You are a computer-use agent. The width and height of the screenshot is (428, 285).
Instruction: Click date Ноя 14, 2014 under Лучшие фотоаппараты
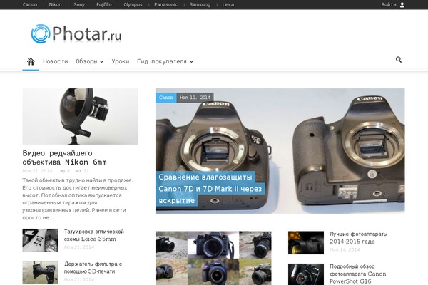pyautogui.click(x=345, y=249)
